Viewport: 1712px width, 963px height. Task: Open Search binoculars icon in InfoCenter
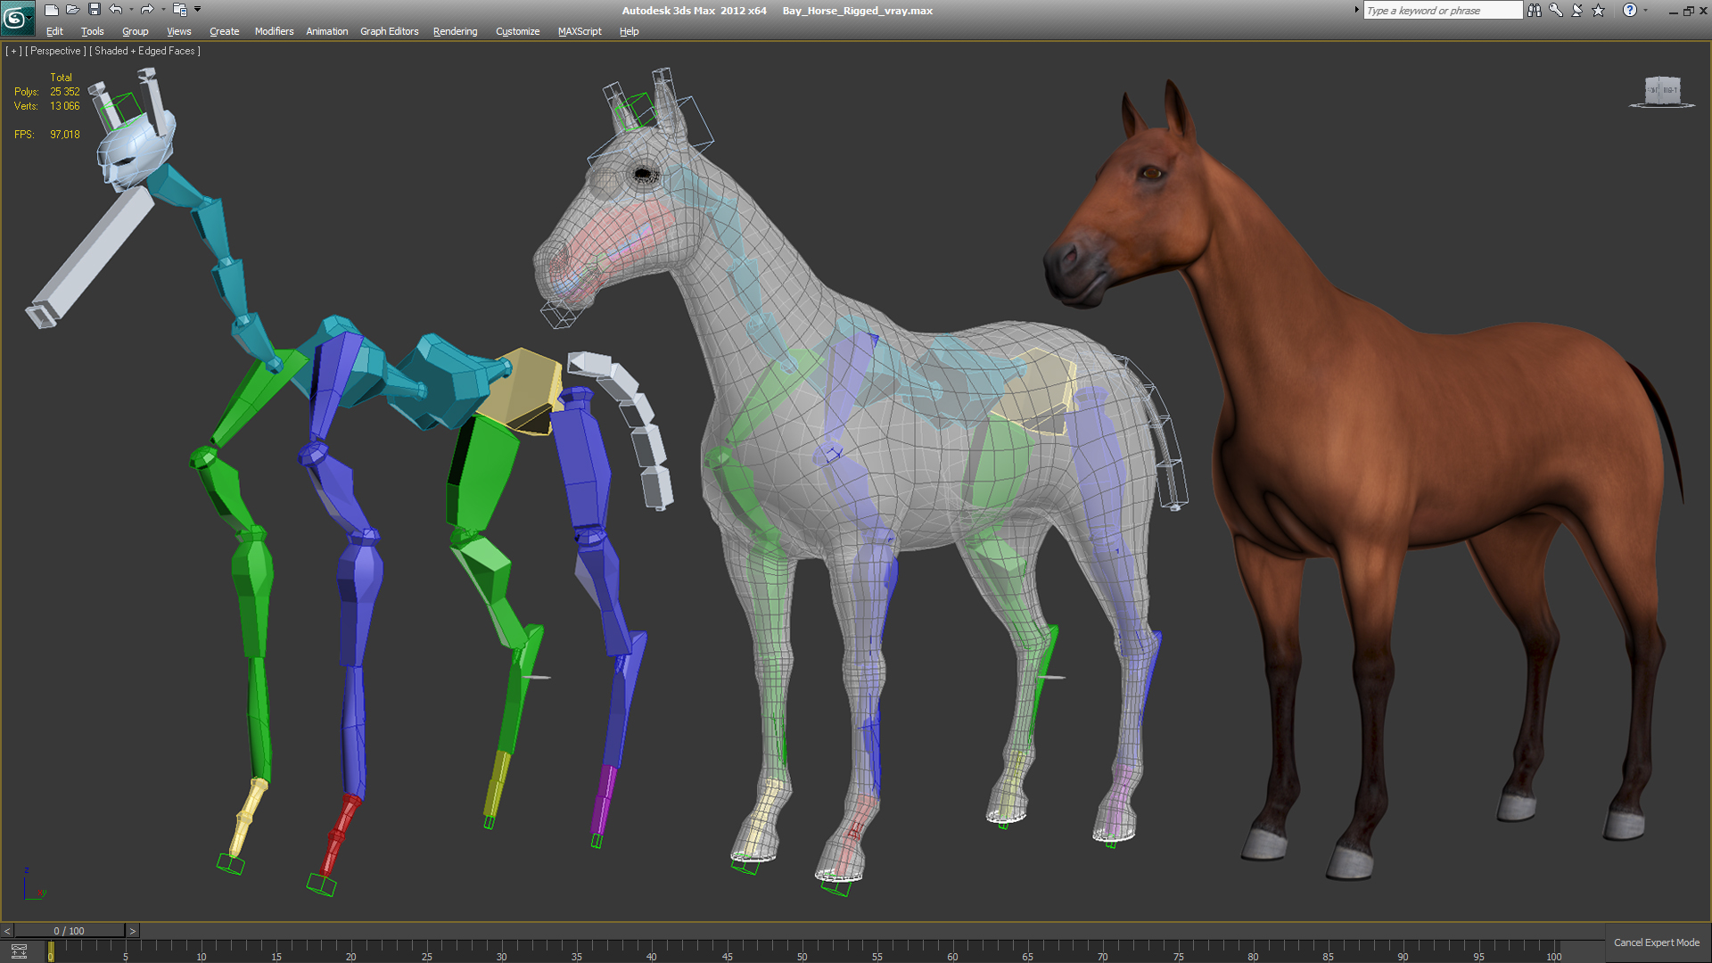[x=1534, y=10]
